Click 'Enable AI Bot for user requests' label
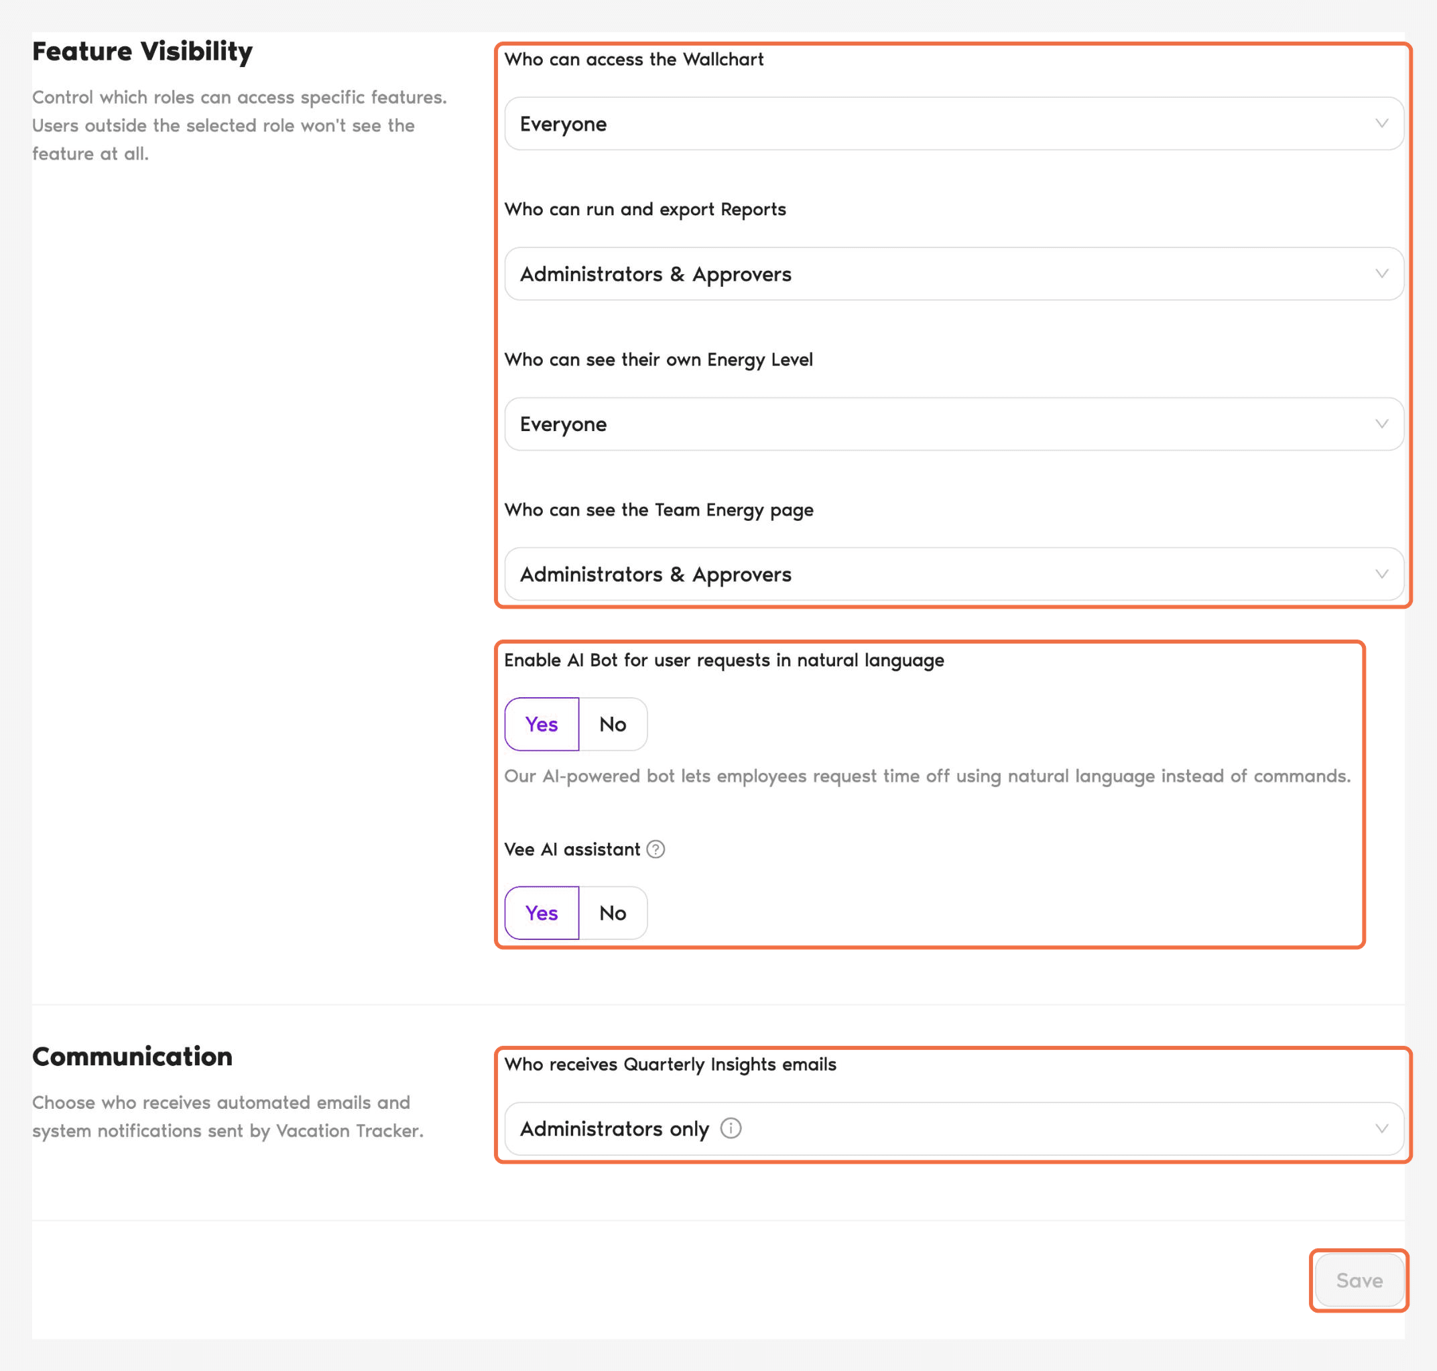 click(x=724, y=660)
